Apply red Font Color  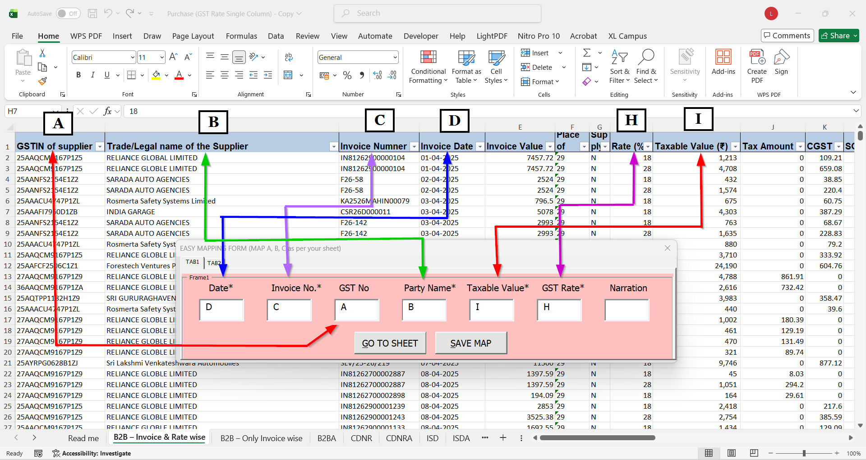179,75
